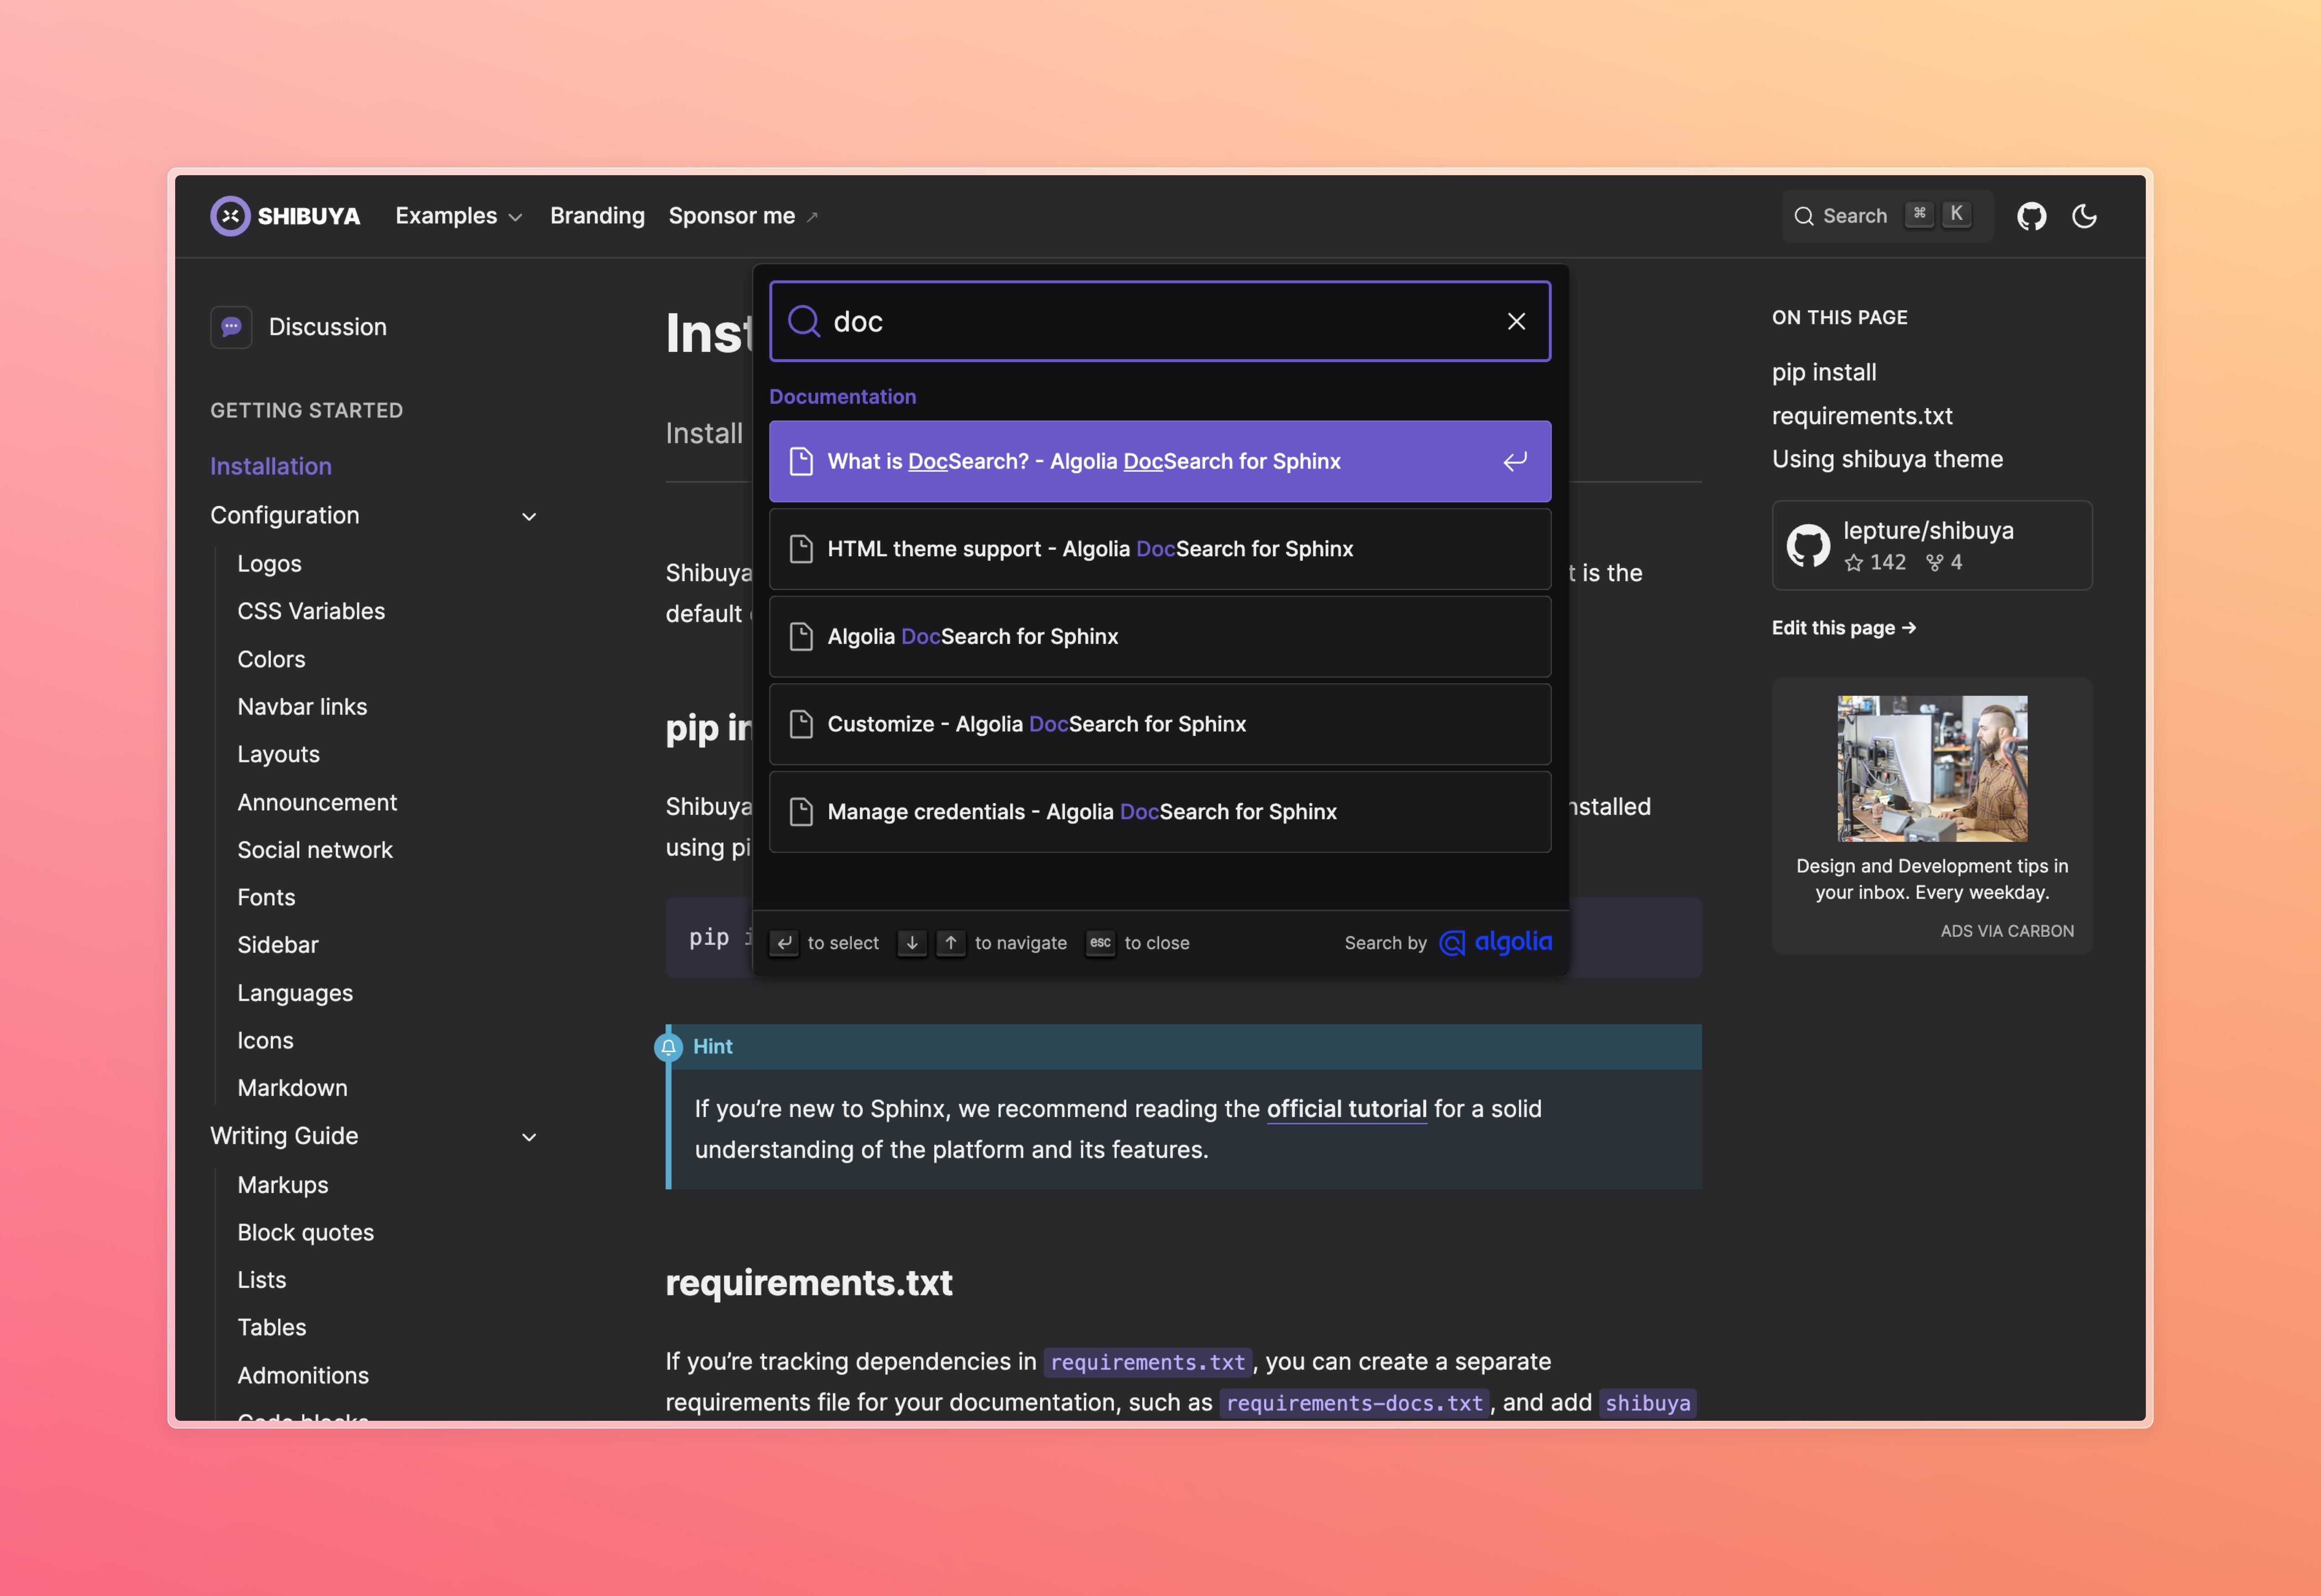Click the Carbon ad image thumbnail
Screen dimensions: 2321x1596
(1932, 768)
